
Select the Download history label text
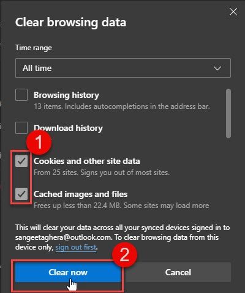[68, 128]
